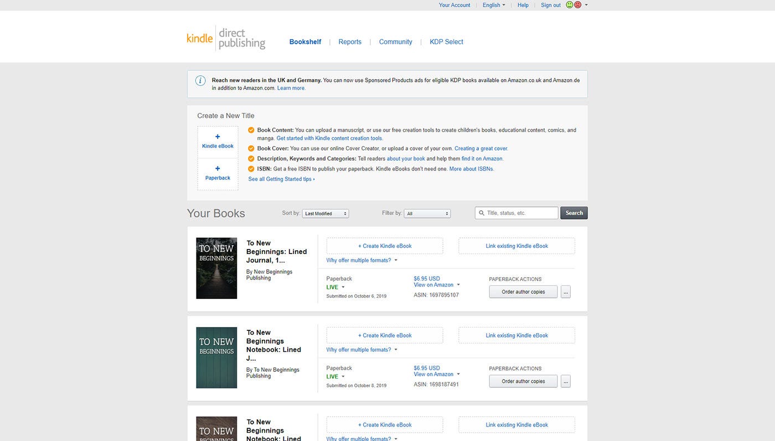Click the text 'Submitted on October 8, 2019'

[x=356, y=386]
